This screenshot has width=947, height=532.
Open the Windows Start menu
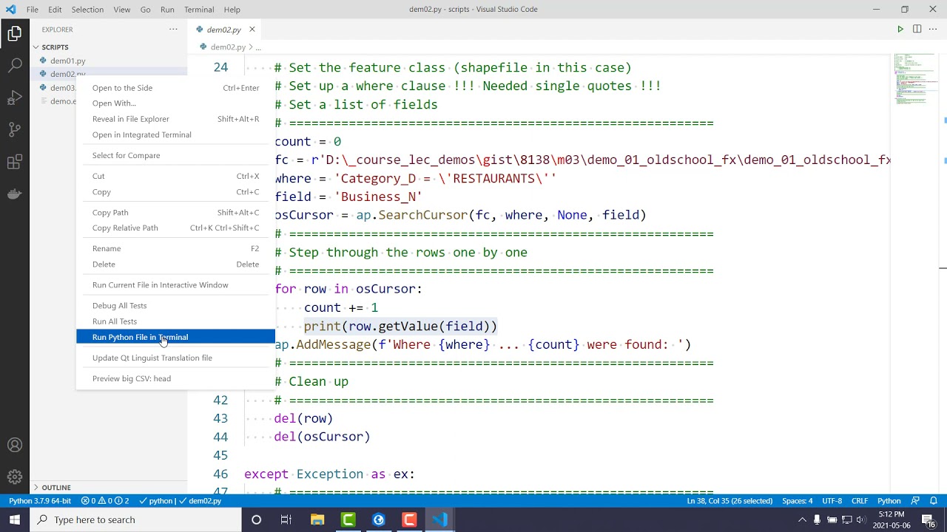click(15, 519)
